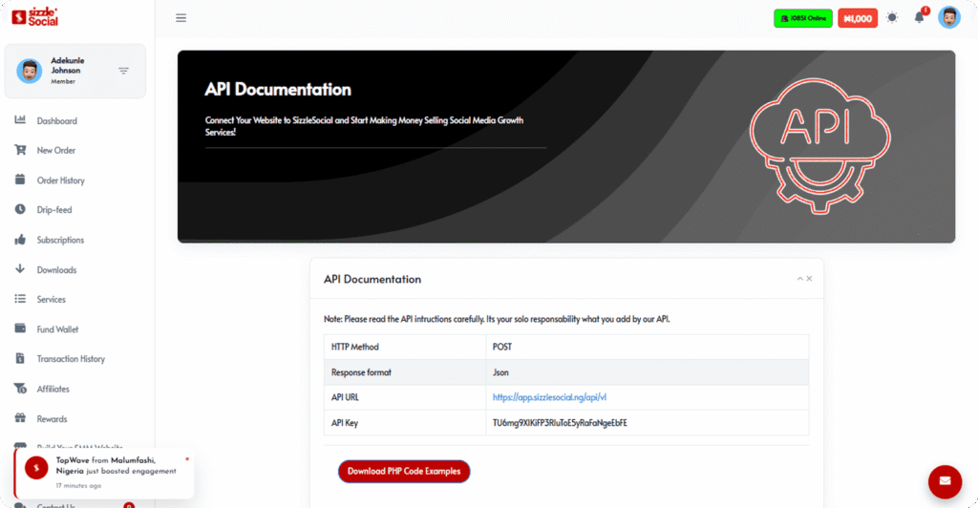Open the API URL link

click(x=549, y=397)
